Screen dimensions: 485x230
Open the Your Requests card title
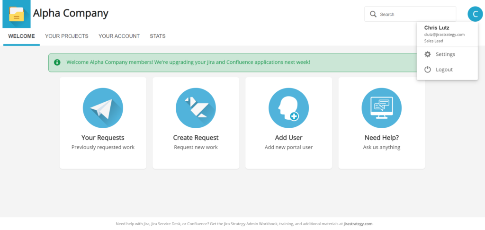(x=103, y=138)
